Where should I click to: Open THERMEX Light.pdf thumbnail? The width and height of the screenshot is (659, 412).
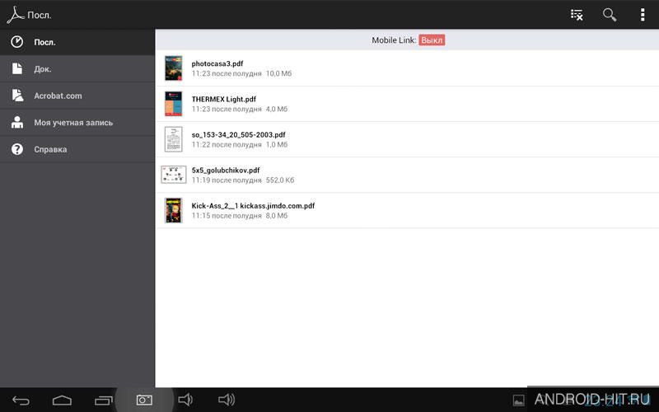pos(174,104)
